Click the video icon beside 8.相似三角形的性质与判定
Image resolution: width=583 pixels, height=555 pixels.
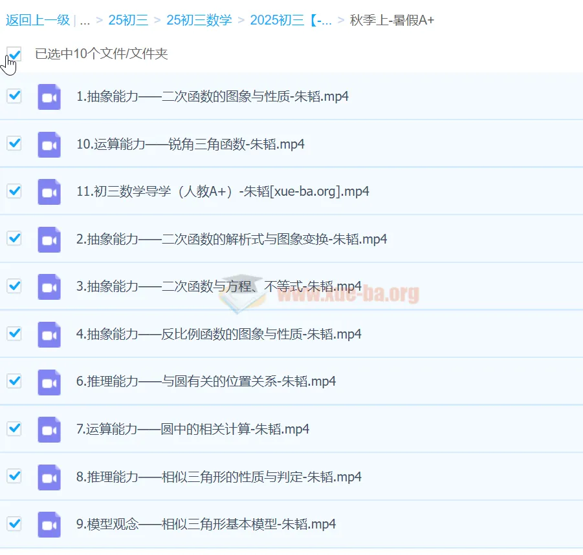(49, 476)
